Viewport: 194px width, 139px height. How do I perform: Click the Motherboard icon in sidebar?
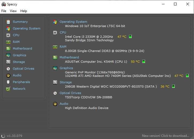point(8,48)
